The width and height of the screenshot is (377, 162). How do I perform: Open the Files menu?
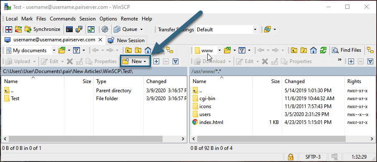point(41,19)
